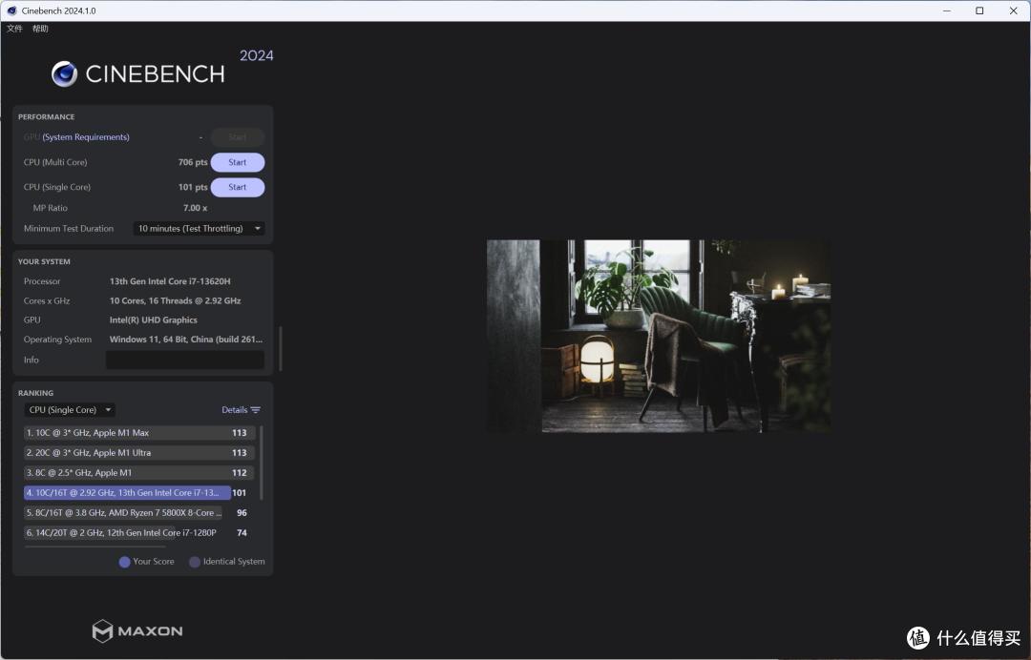Select the Apple M1 Ultra ranking row
Image resolution: width=1031 pixels, height=660 pixels.
(139, 452)
